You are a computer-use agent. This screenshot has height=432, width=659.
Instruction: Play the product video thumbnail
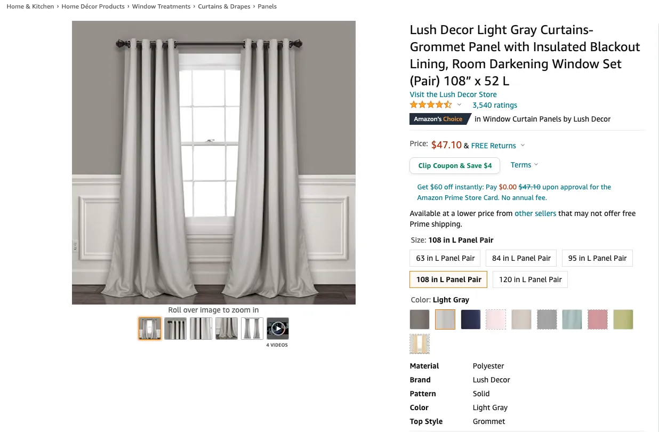(x=278, y=329)
